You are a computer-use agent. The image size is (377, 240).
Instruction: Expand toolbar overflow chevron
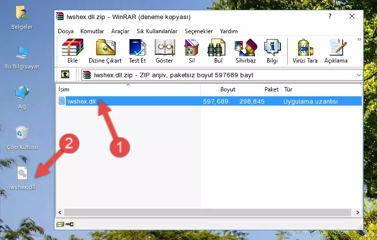pos(359,40)
